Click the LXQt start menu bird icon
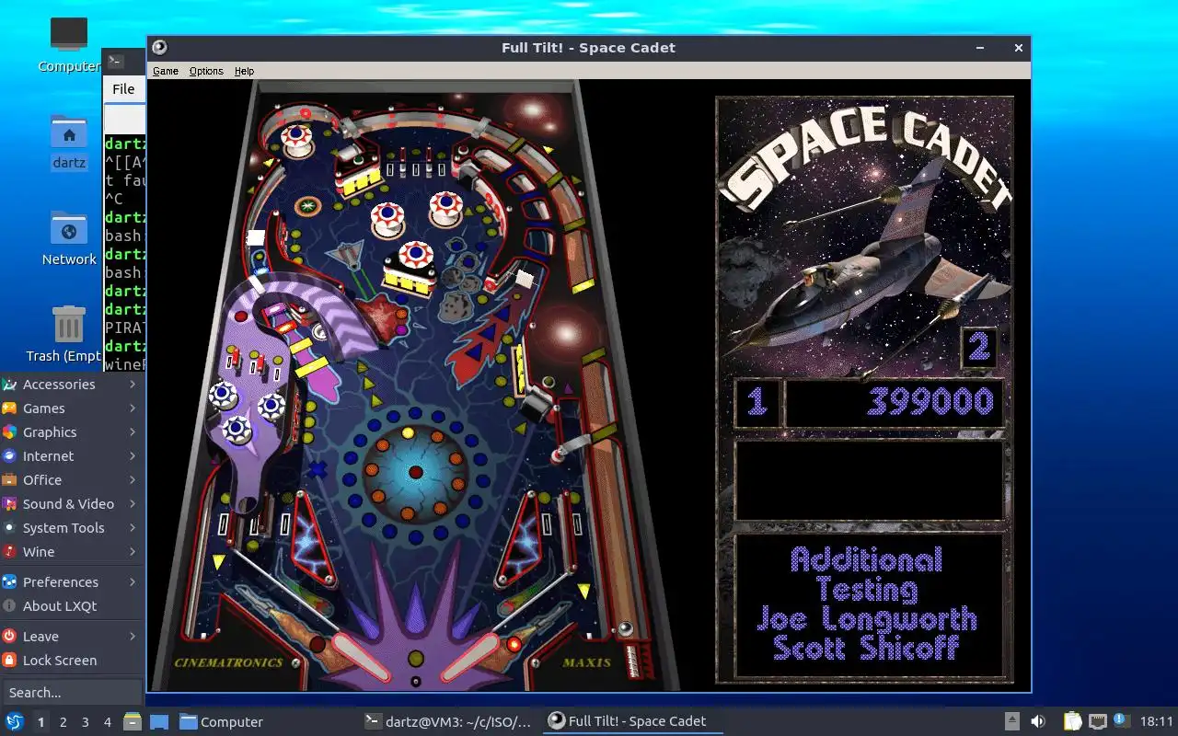This screenshot has width=1178, height=736. tap(14, 722)
